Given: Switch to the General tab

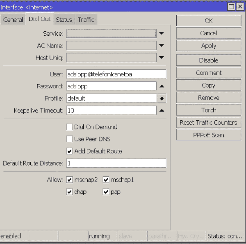Looking at the screenshot, I should point(13,20).
